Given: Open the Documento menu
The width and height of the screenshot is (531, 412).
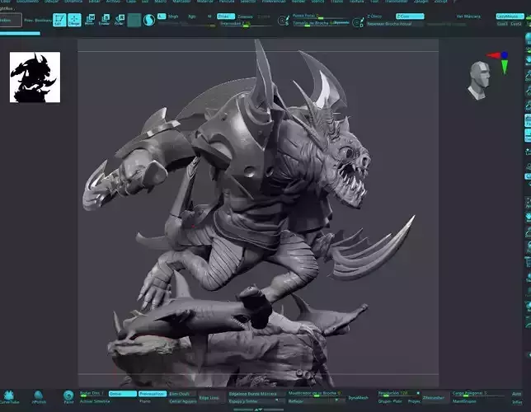Looking at the screenshot, I should [x=27, y=2].
